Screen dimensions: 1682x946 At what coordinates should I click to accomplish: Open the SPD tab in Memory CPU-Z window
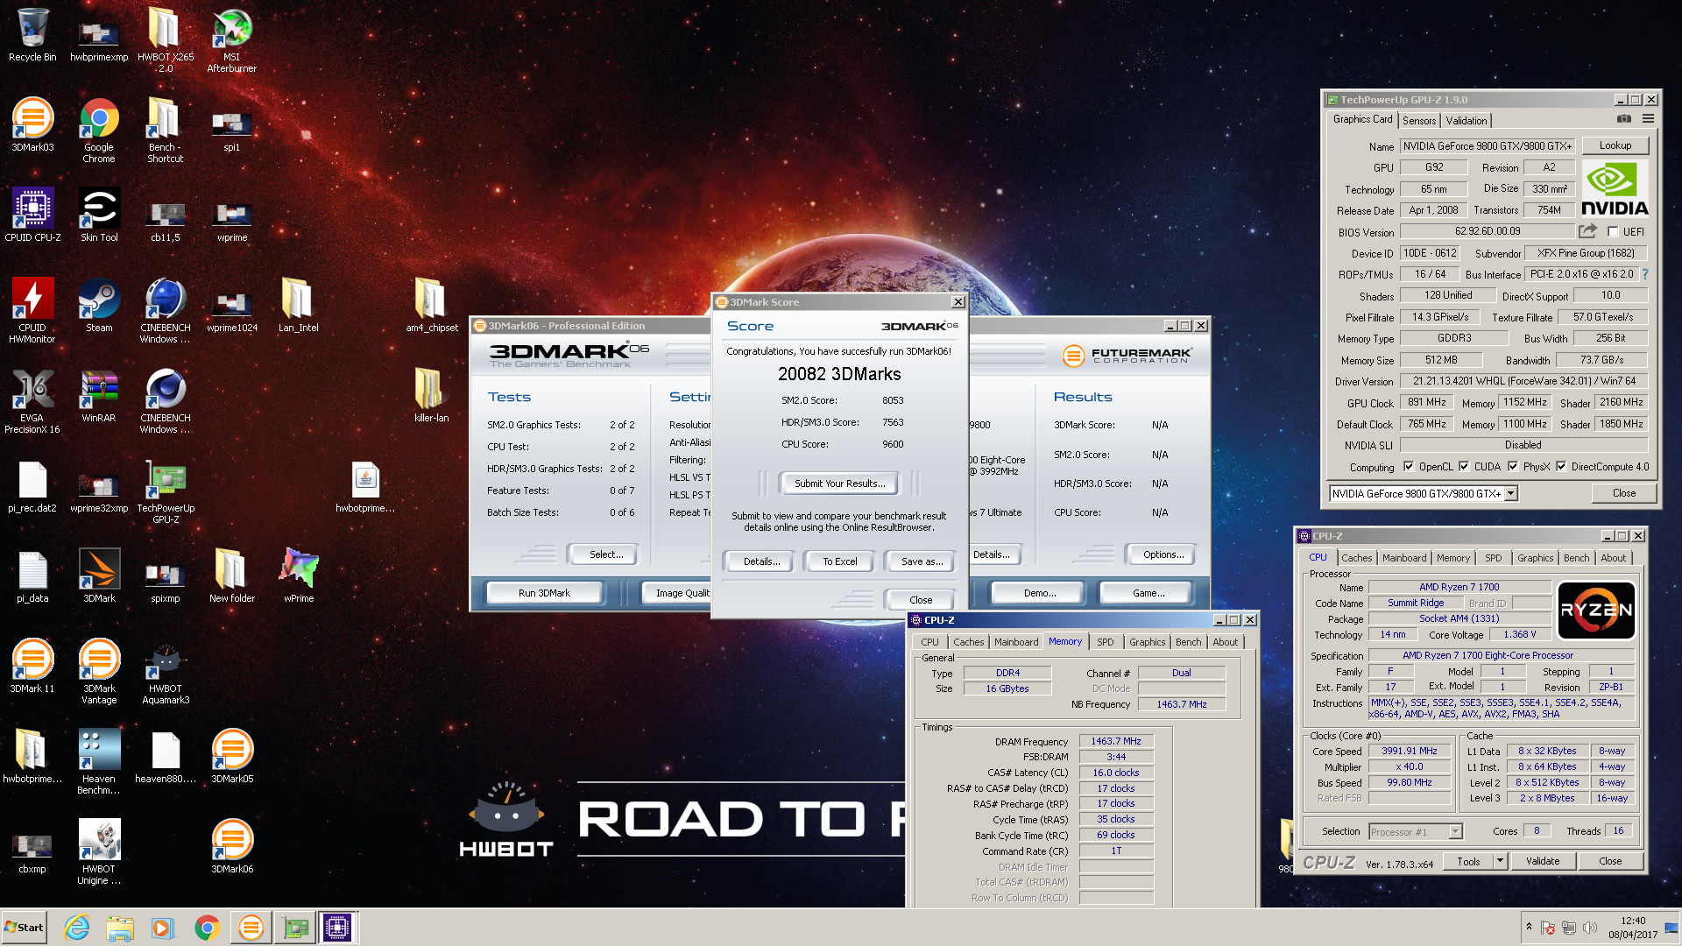tap(1106, 642)
